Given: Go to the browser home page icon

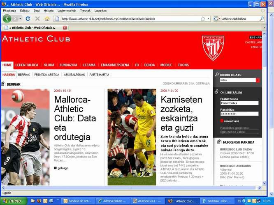Looking at the screenshot, I should [47, 18].
